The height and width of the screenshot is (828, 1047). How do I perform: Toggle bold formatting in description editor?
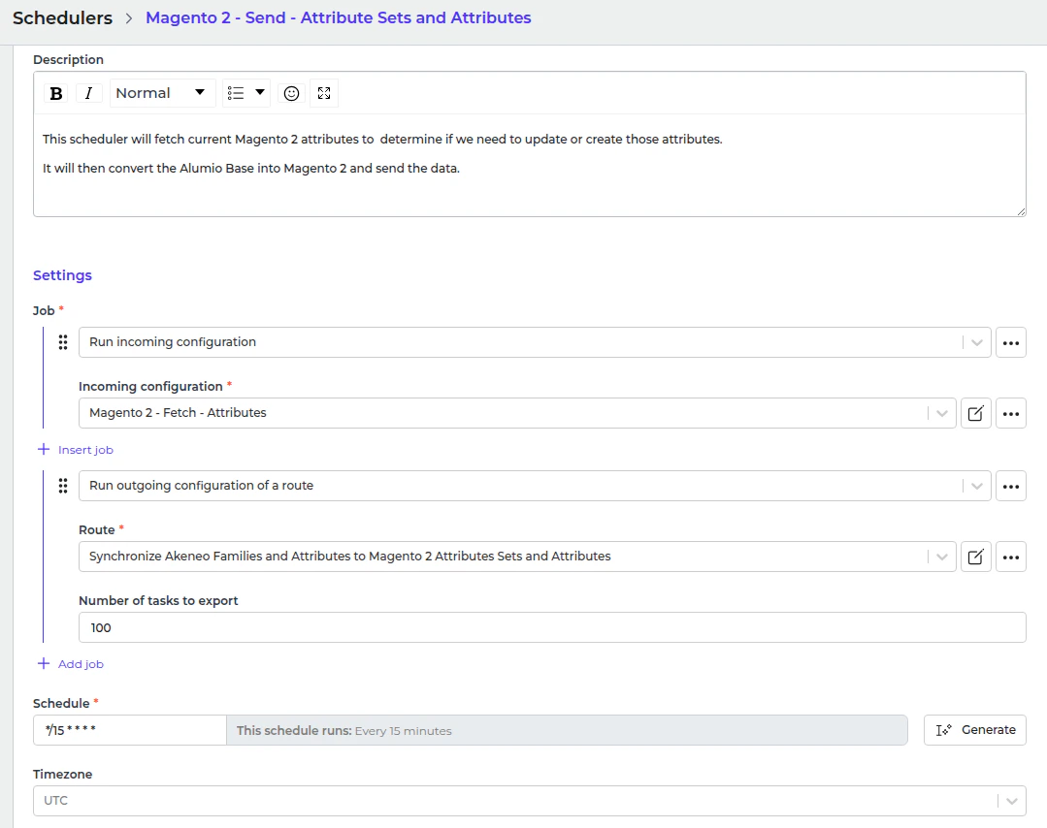56,93
